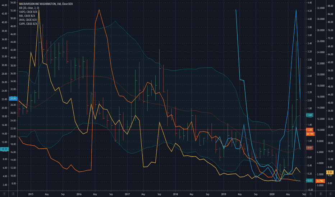Click the A scale button
The height and width of the screenshot is (197, 335).
pos(311,194)
